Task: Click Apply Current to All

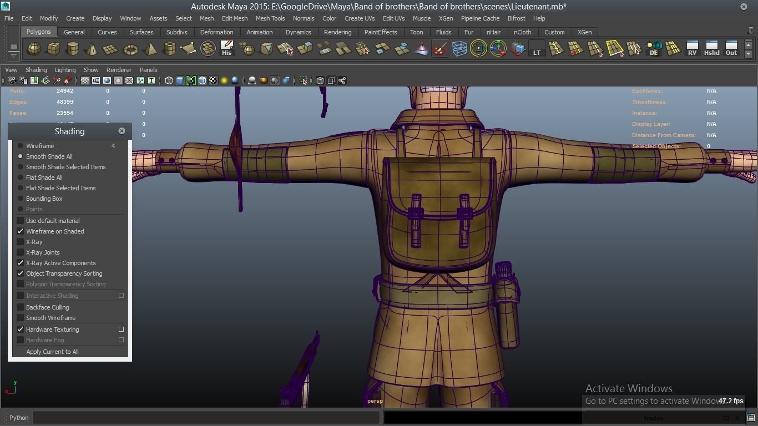Action: 52,352
